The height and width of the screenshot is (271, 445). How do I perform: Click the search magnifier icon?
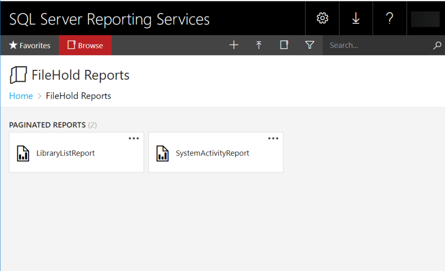coord(437,45)
